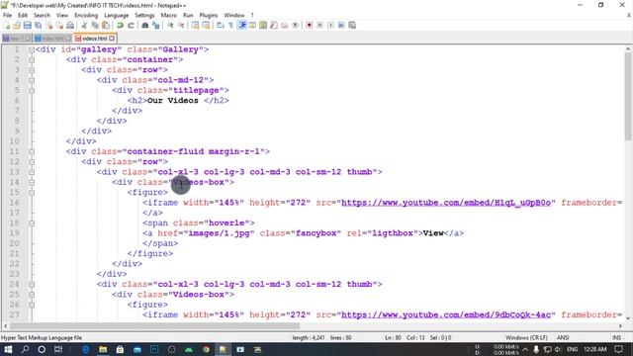Click the macro Playback icon
This screenshot has width=633, height=356.
(330, 25)
